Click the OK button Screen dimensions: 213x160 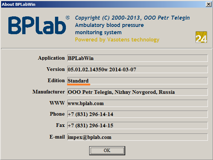[107, 151]
